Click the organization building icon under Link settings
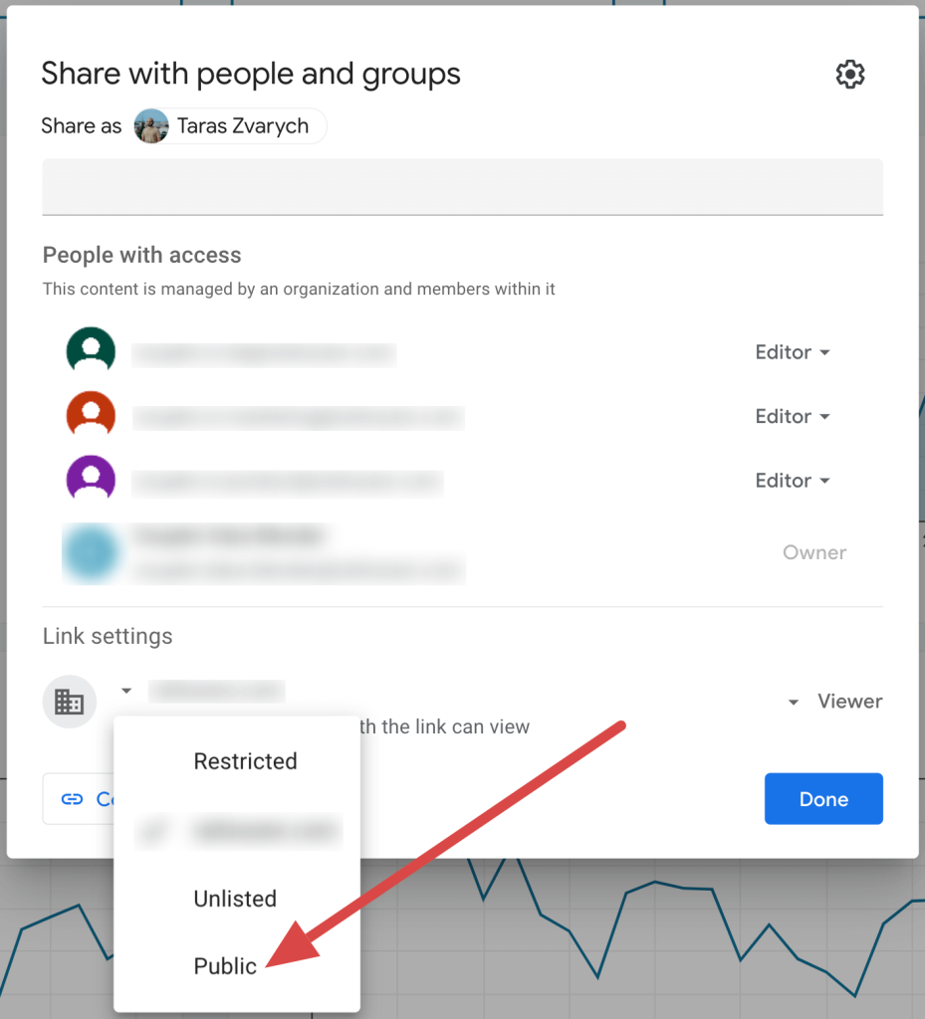This screenshot has height=1019, width=925. [x=69, y=702]
